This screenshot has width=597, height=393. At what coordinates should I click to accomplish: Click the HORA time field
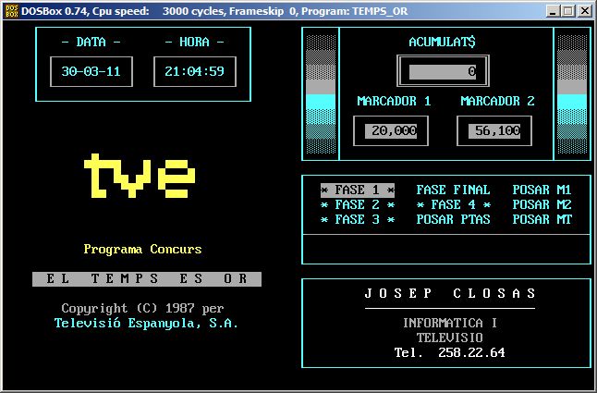tap(194, 71)
